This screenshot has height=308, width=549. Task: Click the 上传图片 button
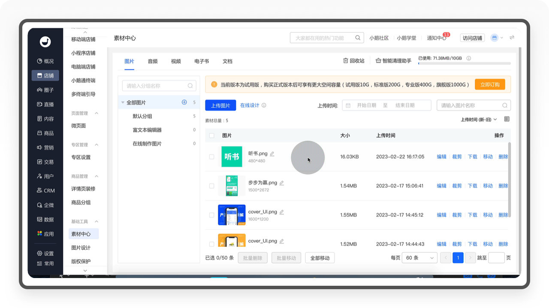[220, 106]
